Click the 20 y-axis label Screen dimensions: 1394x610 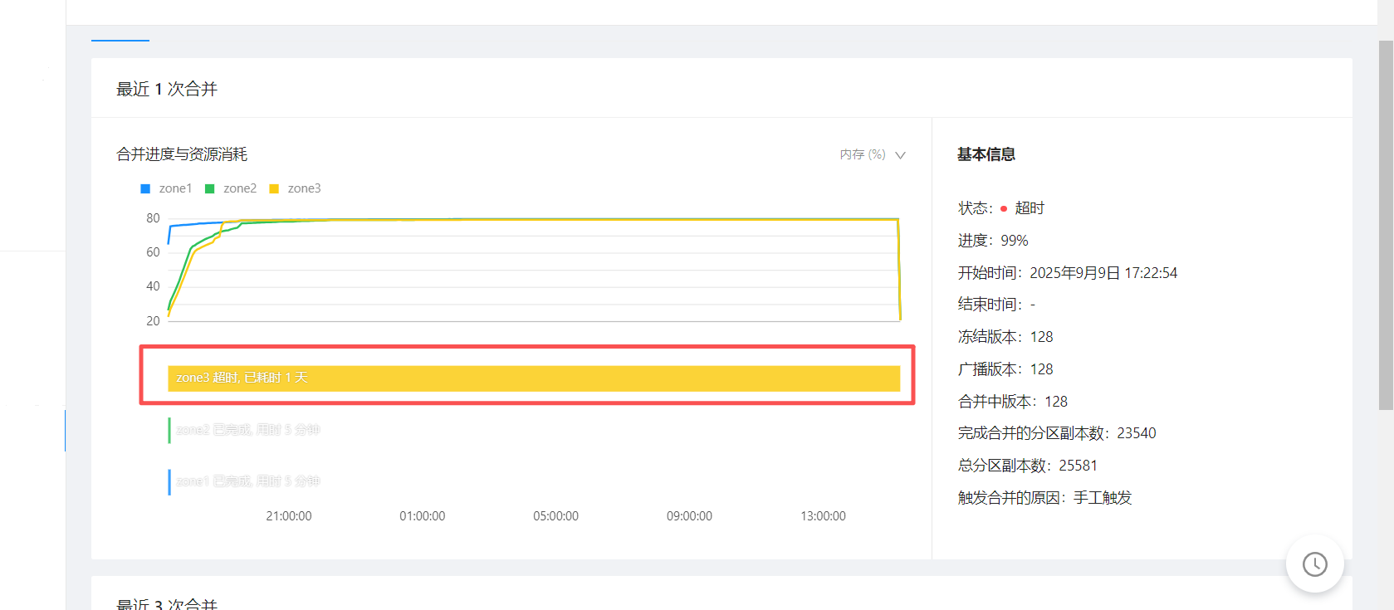point(153,321)
